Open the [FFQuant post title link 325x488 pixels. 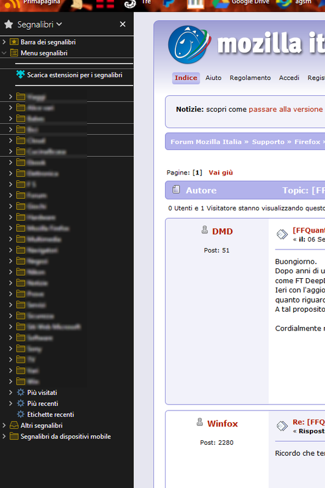tap(309, 230)
